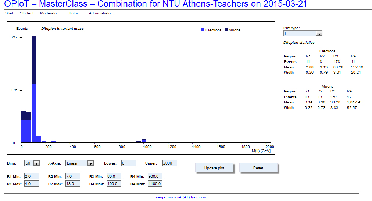This screenshot has height=201, width=372.
Task: Focus the R3 Min input field
Action: pos(114,176)
